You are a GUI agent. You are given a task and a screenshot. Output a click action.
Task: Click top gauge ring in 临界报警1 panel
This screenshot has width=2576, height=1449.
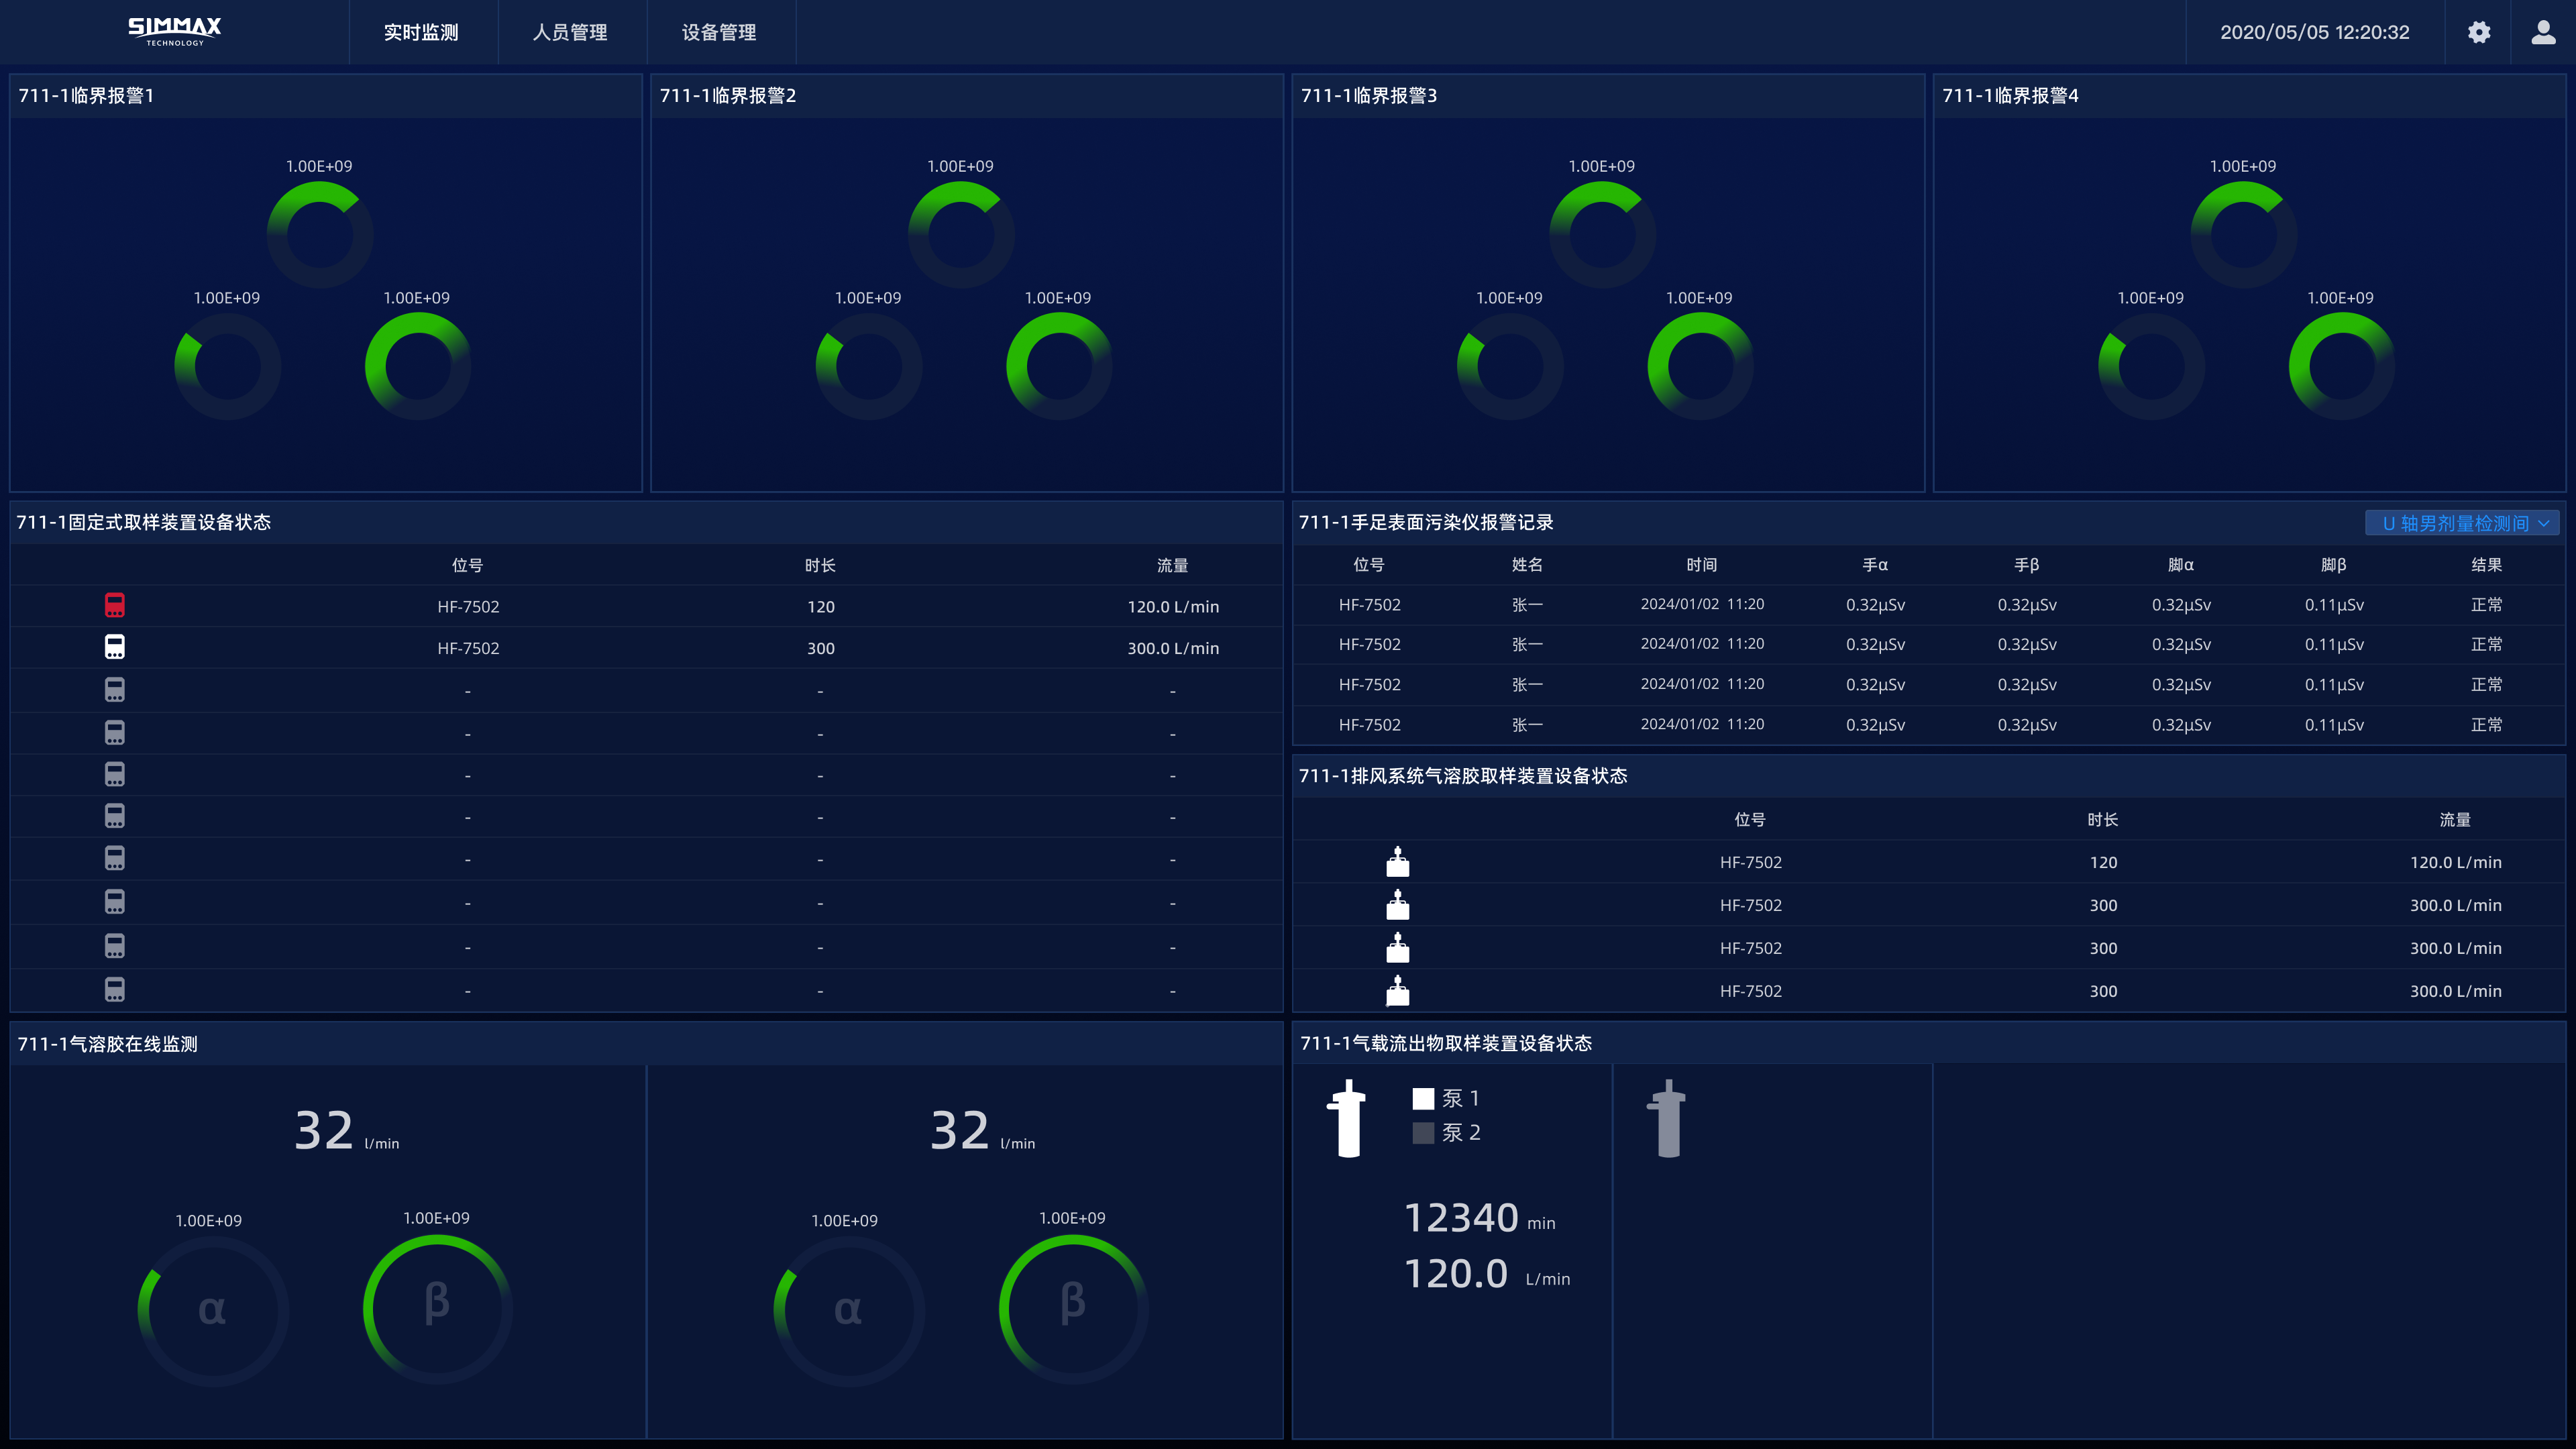[320, 234]
